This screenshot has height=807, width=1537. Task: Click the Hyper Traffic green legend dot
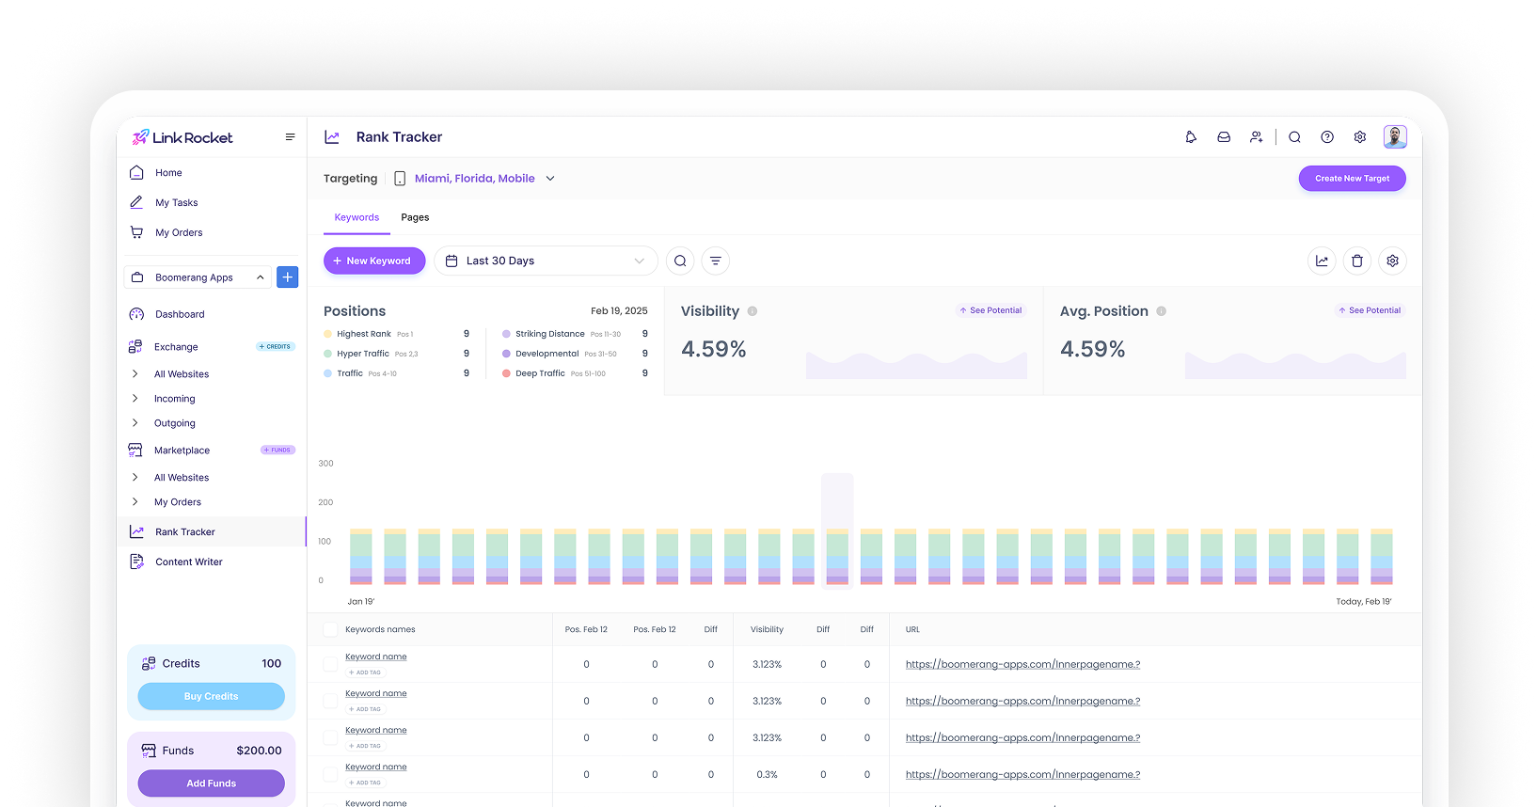[327, 354]
